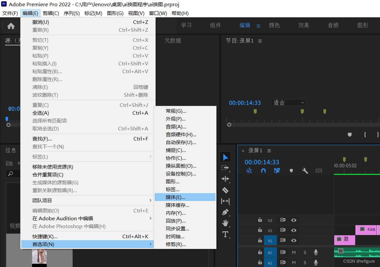The height and width of the screenshot is (267, 380).
Task: Select the Ripple Edit tool
Action: click(225, 179)
